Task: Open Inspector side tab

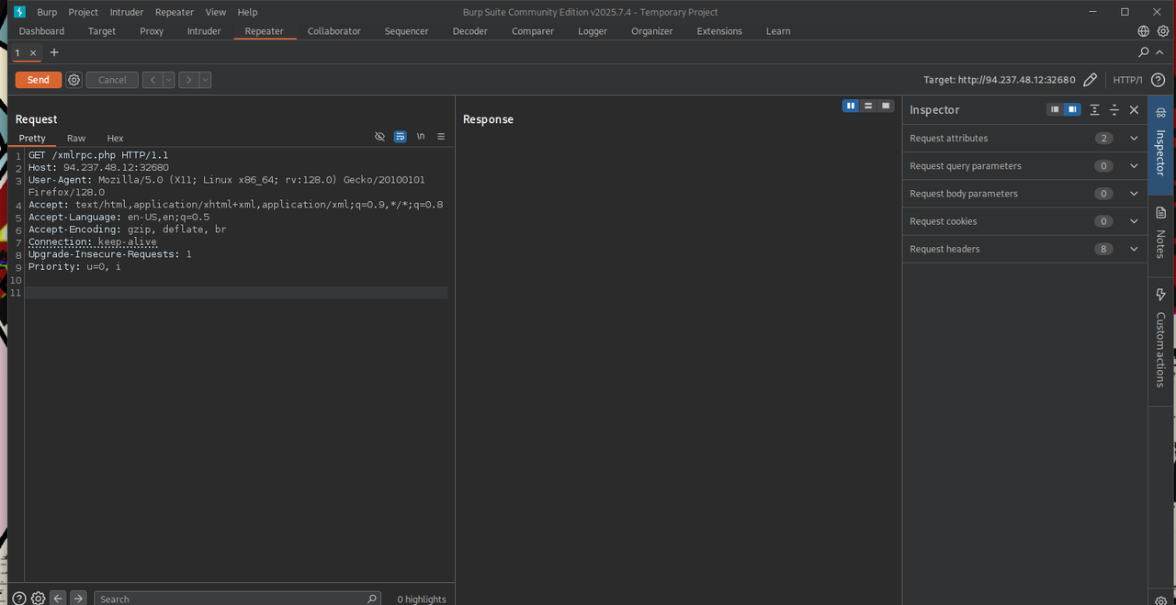Action: [x=1160, y=144]
